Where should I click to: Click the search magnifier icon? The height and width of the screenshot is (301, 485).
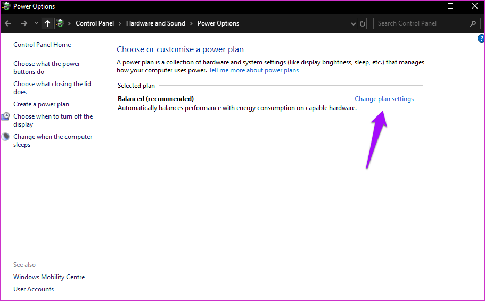point(473,23)
